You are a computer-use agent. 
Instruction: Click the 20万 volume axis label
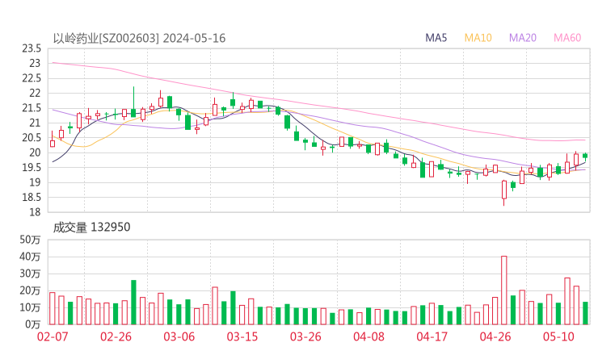coord(30,290)
